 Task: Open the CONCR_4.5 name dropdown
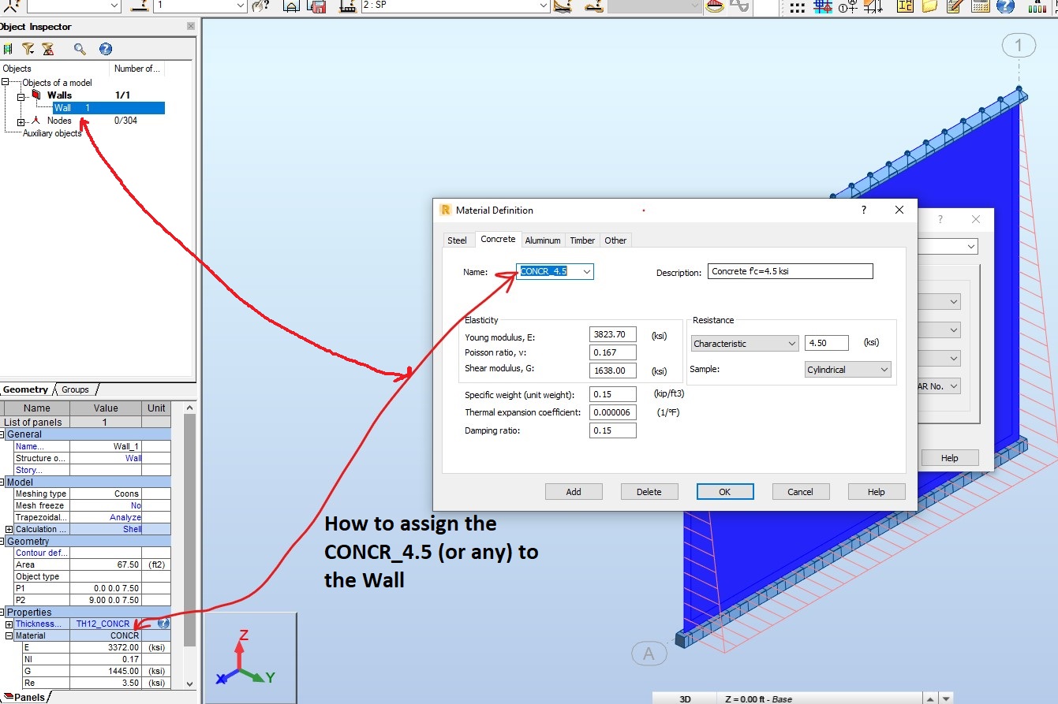pos(587,271)
